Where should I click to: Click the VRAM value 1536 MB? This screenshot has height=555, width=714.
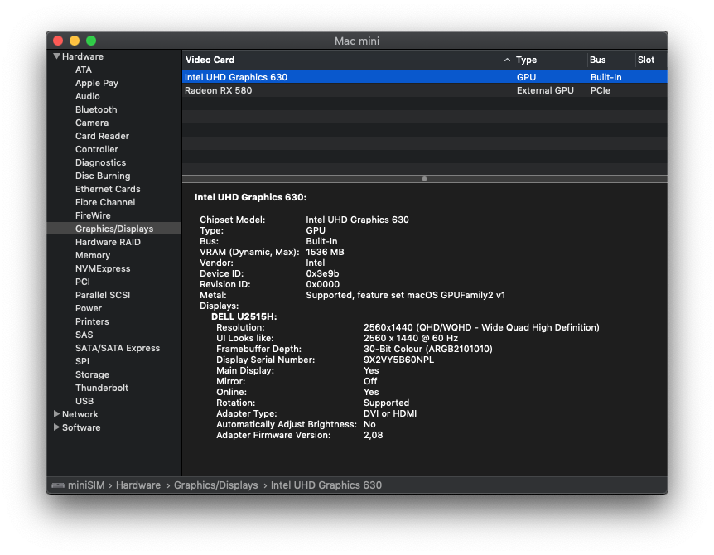point(326,252)
